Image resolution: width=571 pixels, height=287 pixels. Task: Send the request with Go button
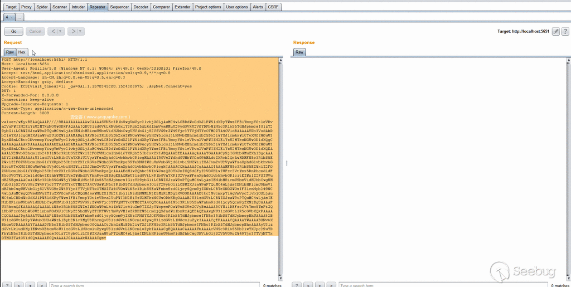[13, 32]
